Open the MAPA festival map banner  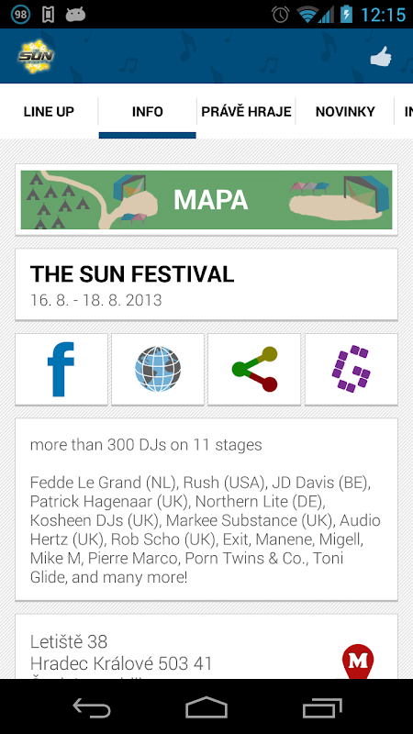tap(206, 200)
